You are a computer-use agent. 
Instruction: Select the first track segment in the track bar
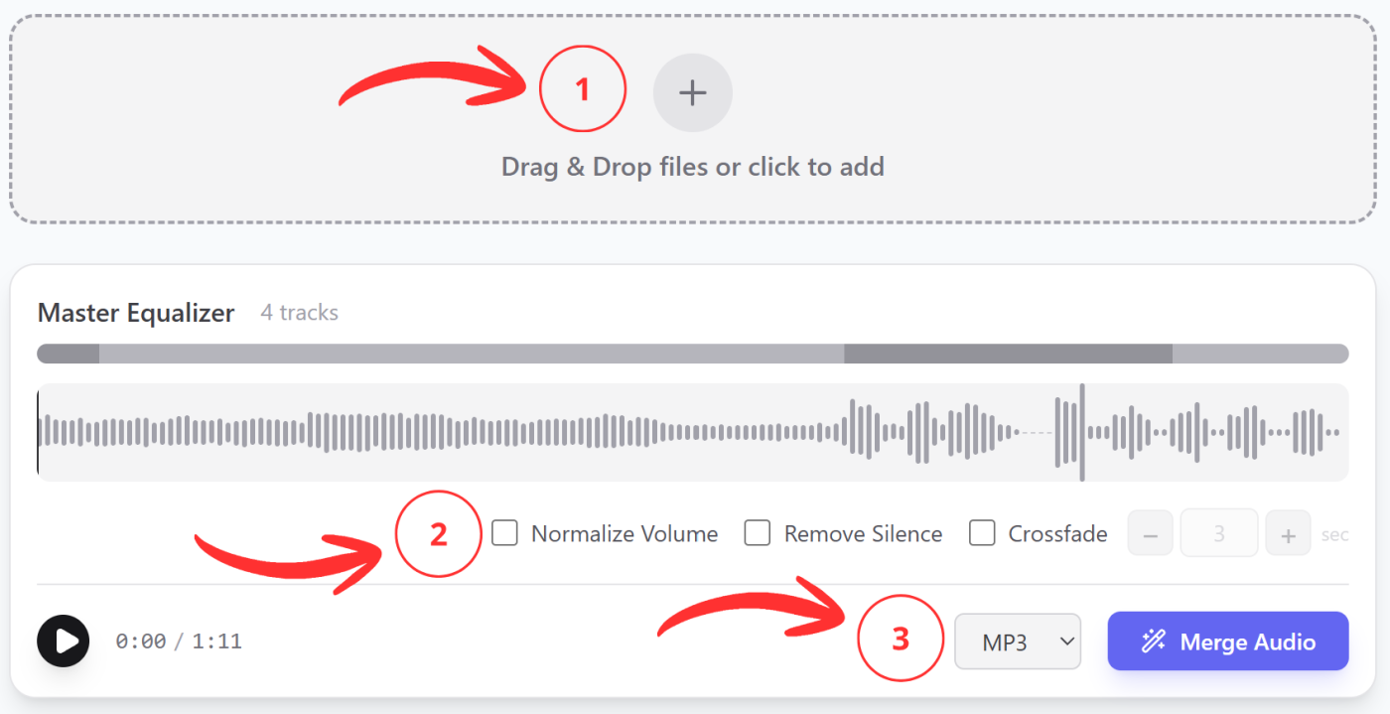tap(68, 353)
